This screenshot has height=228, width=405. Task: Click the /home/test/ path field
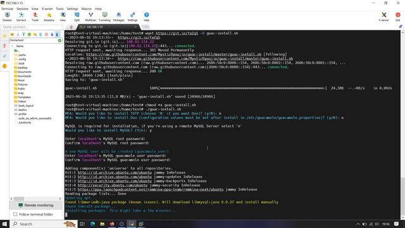[x=34, y=41]
